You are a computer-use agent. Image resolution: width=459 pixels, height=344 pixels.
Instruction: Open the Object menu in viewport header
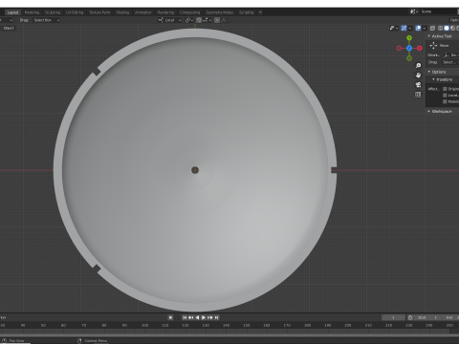(x=9, y=28)
